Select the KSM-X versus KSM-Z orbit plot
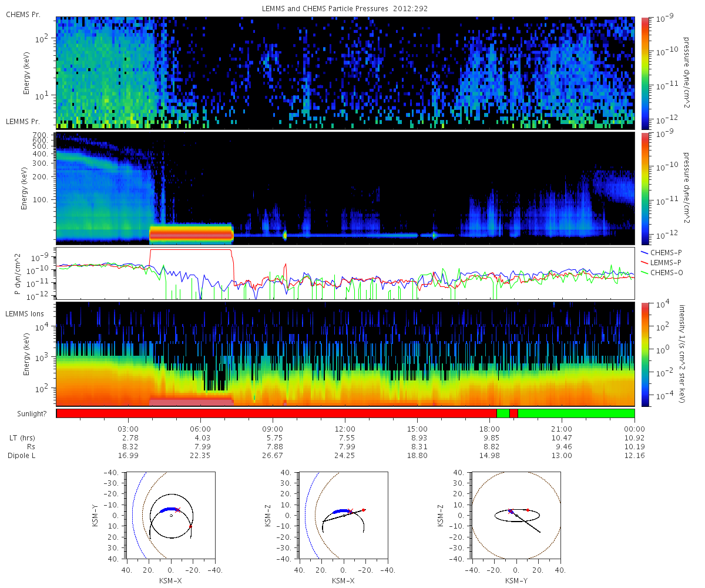The width and height of the screenshot is (705, 588). coord(344,514)
